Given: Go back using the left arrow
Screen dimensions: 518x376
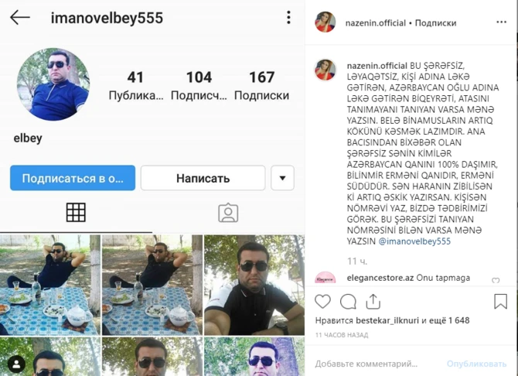Looking at the screenshot, I should [x=20, y=18].
